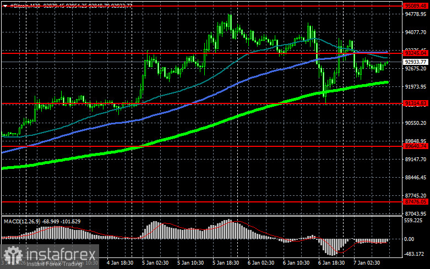Open the chart menu triangle beside #Bitcoin title

[x=5, y=6]
